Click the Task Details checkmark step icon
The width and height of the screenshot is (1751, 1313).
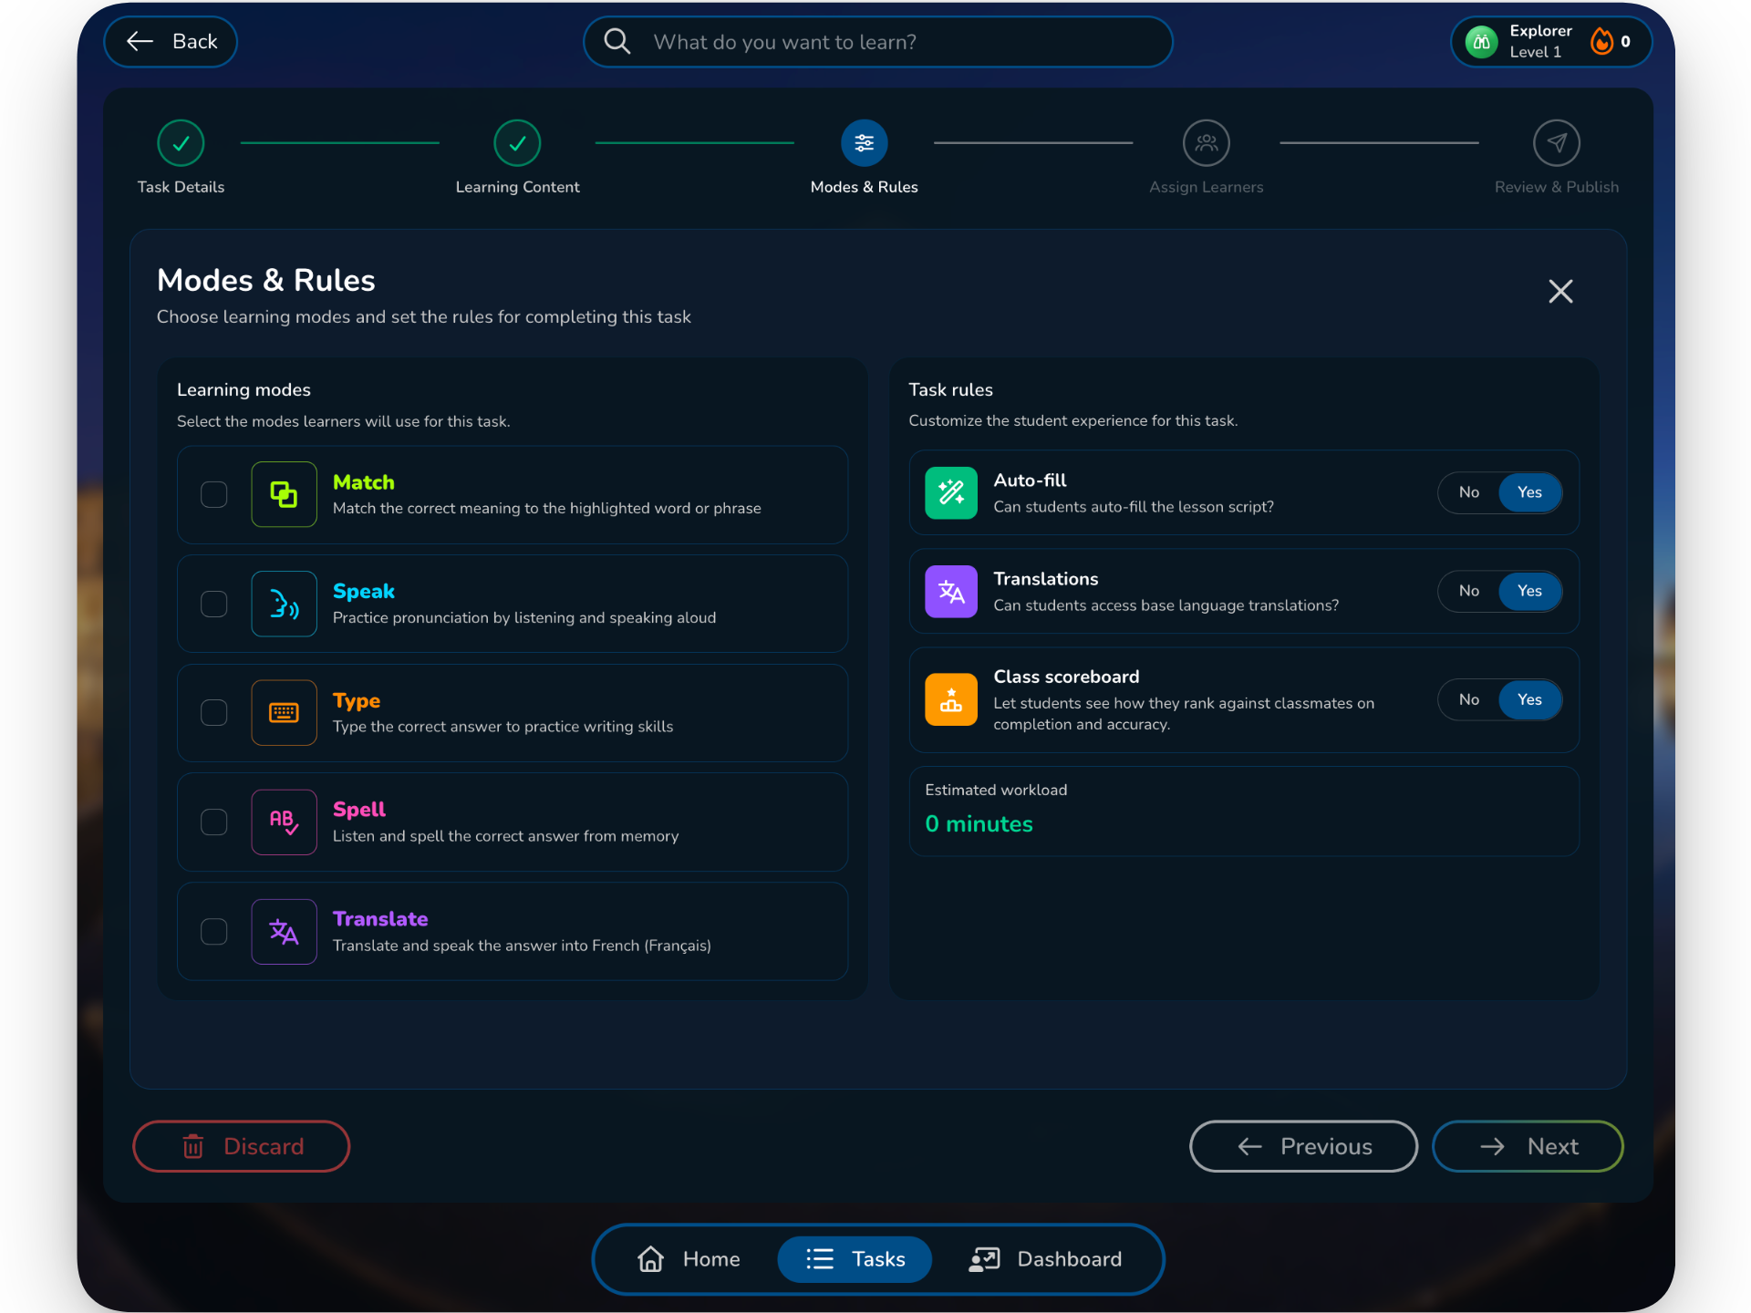(x=181, y=143)
